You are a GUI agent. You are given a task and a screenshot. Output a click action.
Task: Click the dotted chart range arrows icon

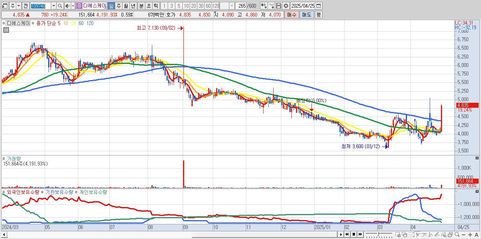[411, 234]
